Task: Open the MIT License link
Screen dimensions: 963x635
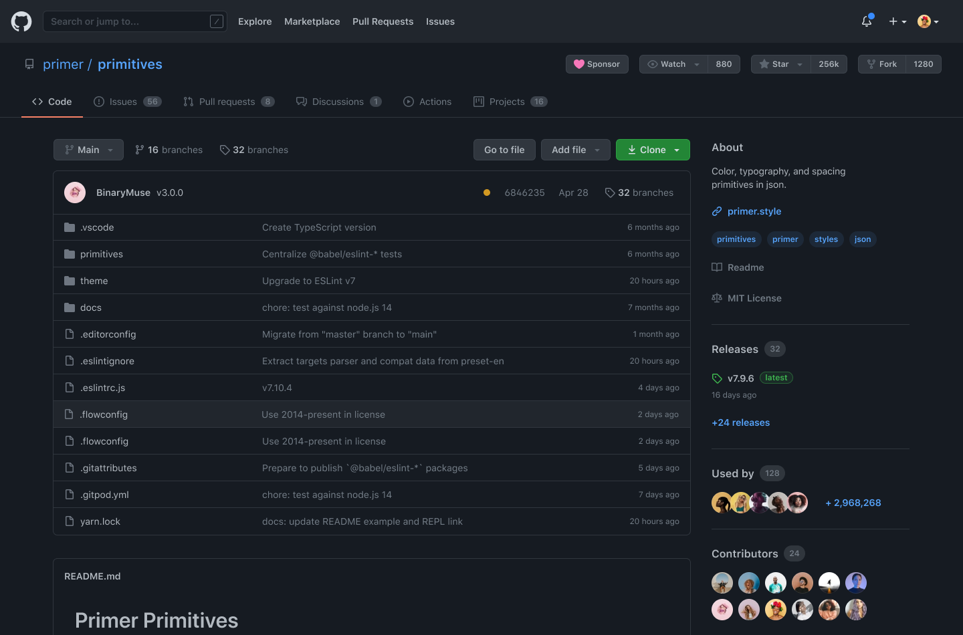Action: click(746, 298)
